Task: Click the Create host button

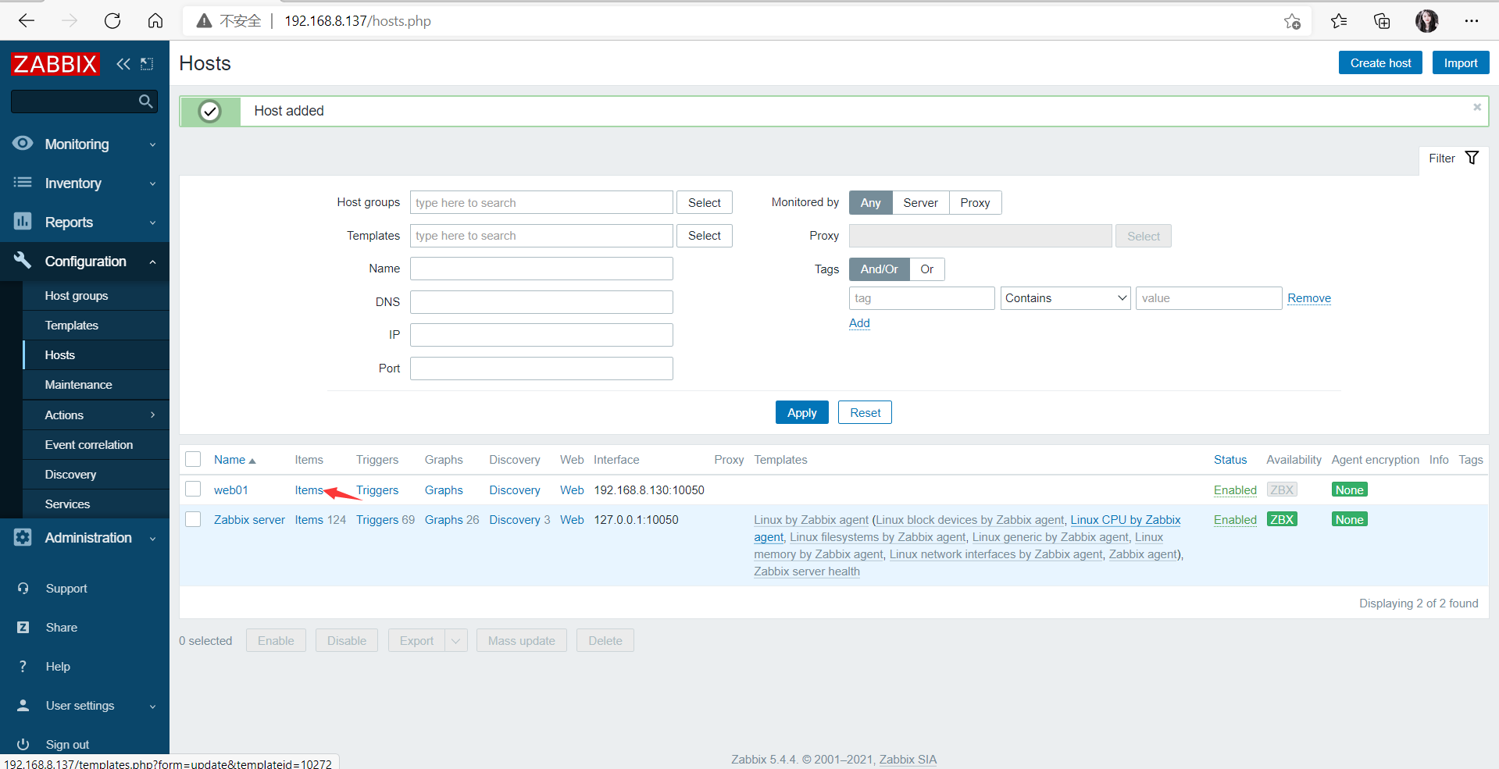Action: [x=1379, y=62]
